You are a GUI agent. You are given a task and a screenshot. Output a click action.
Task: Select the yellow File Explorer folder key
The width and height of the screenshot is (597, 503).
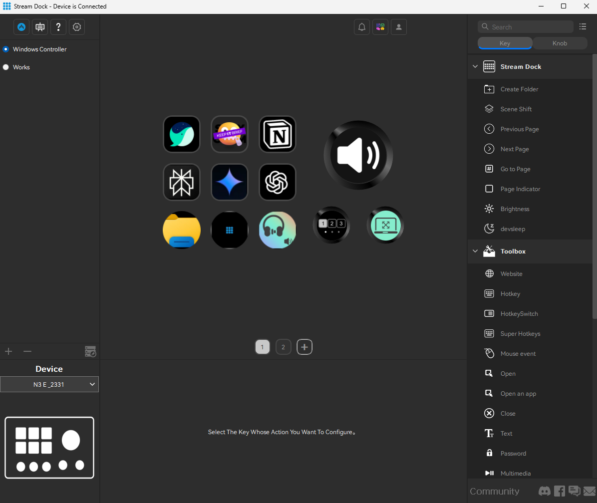[182, 230]
